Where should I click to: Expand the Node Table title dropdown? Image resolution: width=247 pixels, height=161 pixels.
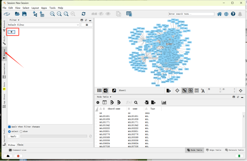coord(104,97)
